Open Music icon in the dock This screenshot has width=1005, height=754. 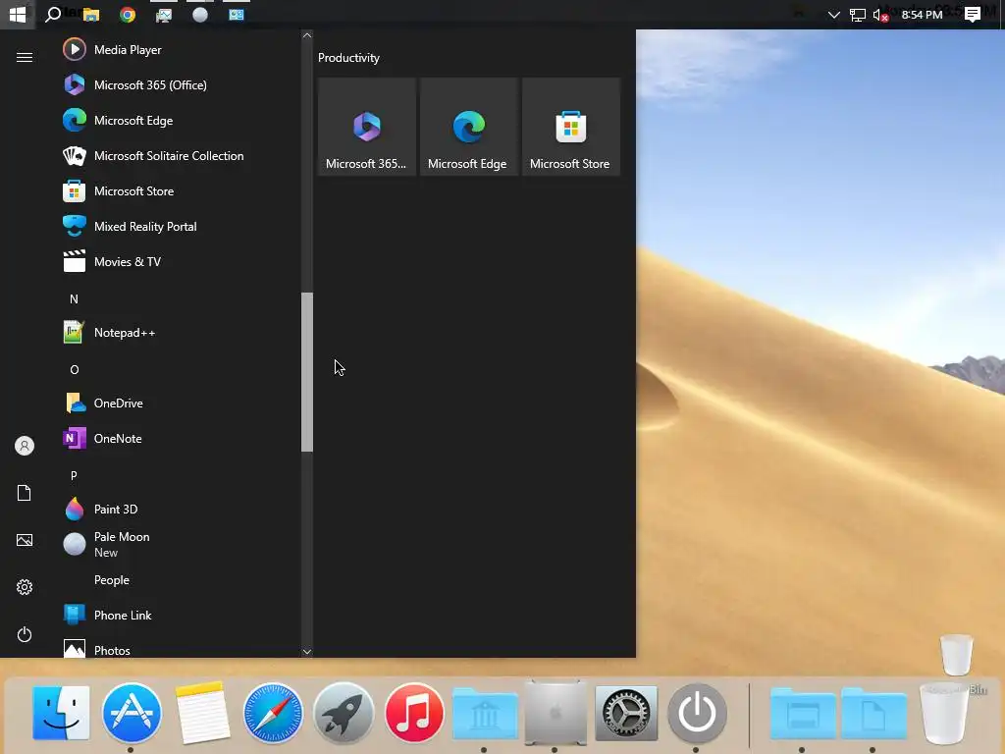[414, 713]
